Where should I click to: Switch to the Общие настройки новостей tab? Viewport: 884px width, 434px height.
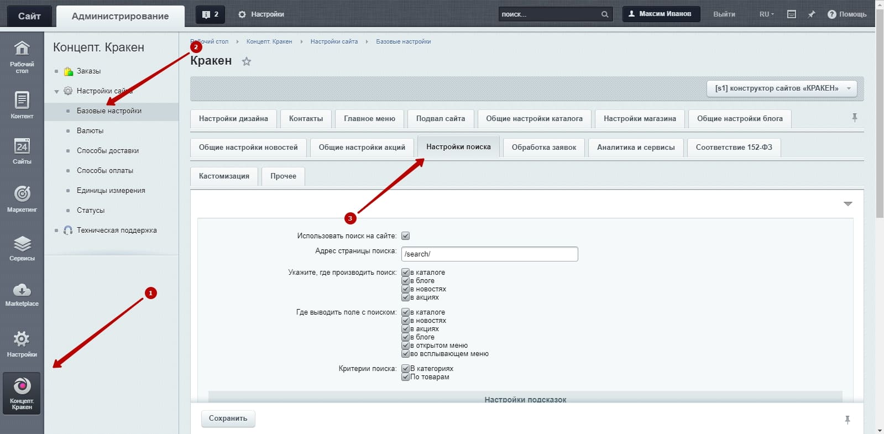click(248, 147)
